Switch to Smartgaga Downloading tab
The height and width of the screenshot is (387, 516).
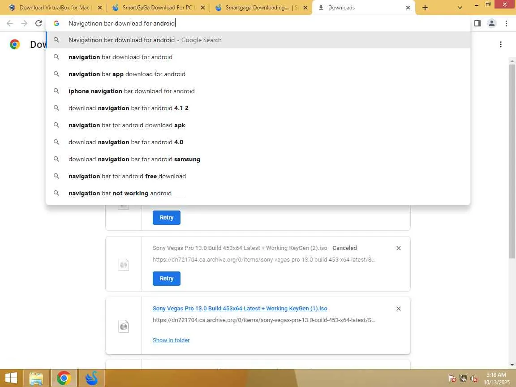pyautogui.click(x=262, y=8)
